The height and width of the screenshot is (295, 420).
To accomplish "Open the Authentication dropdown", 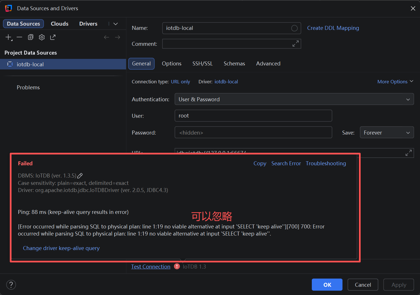I will (294, 99).
